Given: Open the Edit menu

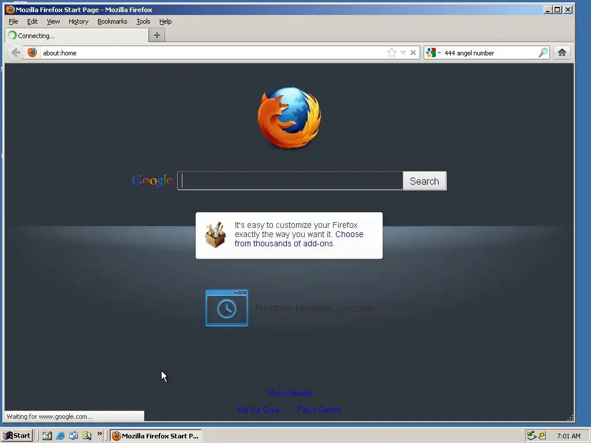Looking at the screenshot, I should [x=32, y=21].
